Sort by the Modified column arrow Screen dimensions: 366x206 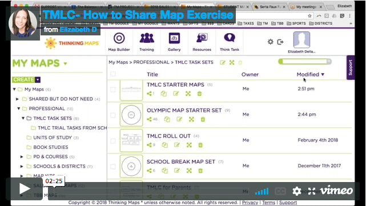(323, 74)
